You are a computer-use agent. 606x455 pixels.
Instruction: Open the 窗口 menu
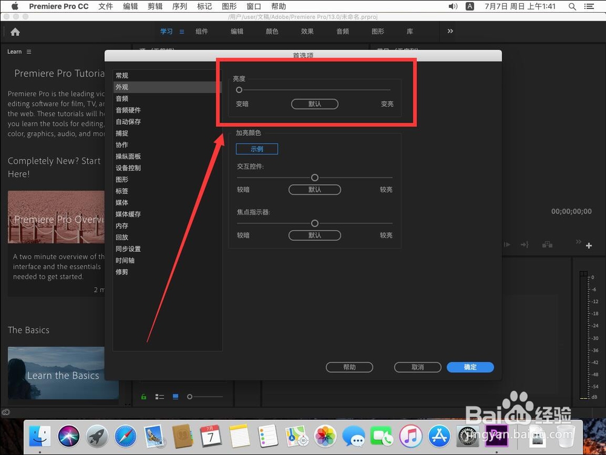(x=254, y=6)
